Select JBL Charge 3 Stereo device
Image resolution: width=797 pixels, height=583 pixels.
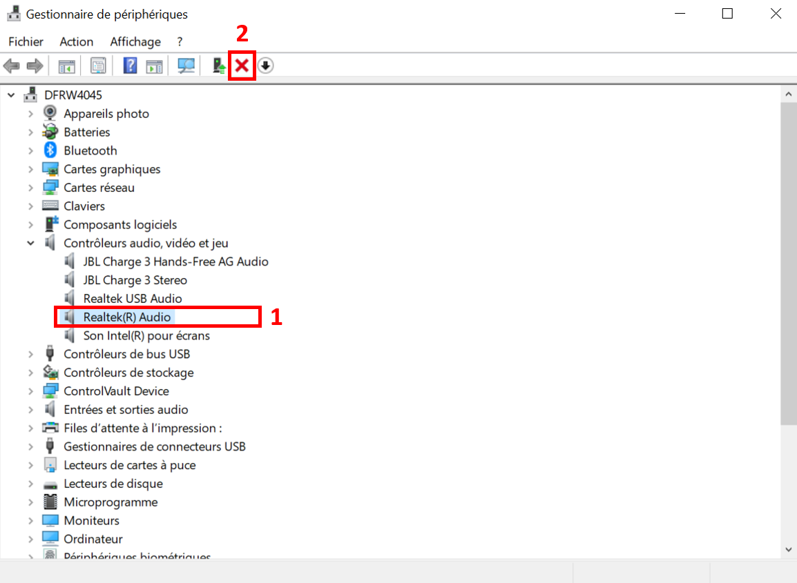click(x=135, y=280)
